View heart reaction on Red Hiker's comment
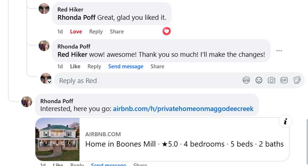 tap(166, 31)
